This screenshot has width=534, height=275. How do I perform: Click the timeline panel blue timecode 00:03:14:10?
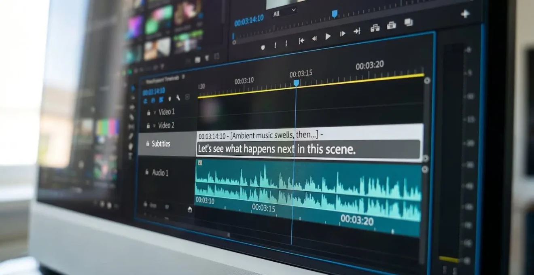[154, 91]
